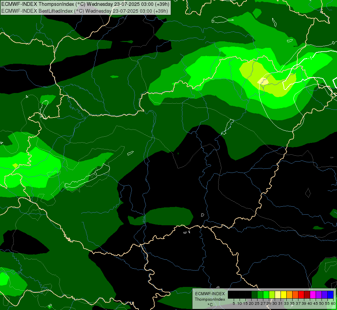Click the legend tick value 10

240,303
